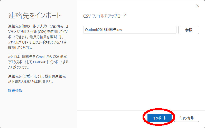
Task: Click the Outlook2016連絡先.csv filename text
Action: click(x=104, y=30)
